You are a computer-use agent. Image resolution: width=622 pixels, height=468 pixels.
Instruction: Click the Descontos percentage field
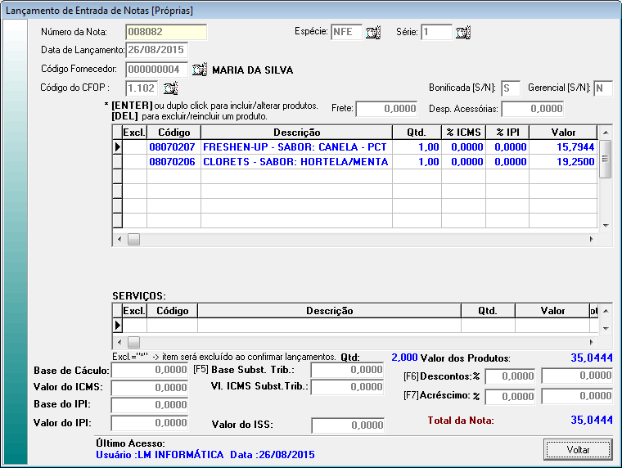tap(511, 376)
